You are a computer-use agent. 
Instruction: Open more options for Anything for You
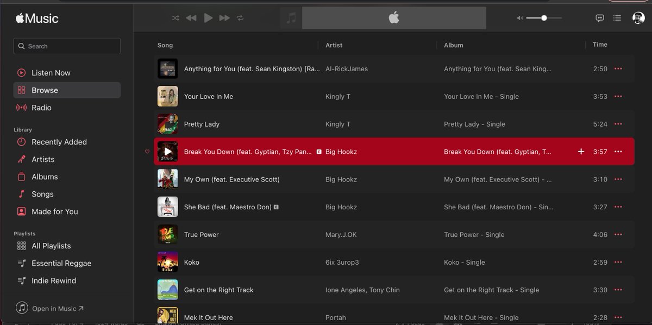618,68
